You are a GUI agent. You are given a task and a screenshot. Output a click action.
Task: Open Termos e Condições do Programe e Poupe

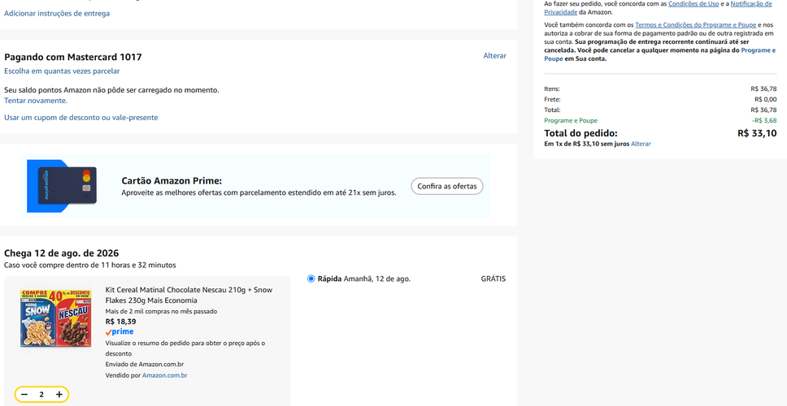pos(696,24)
